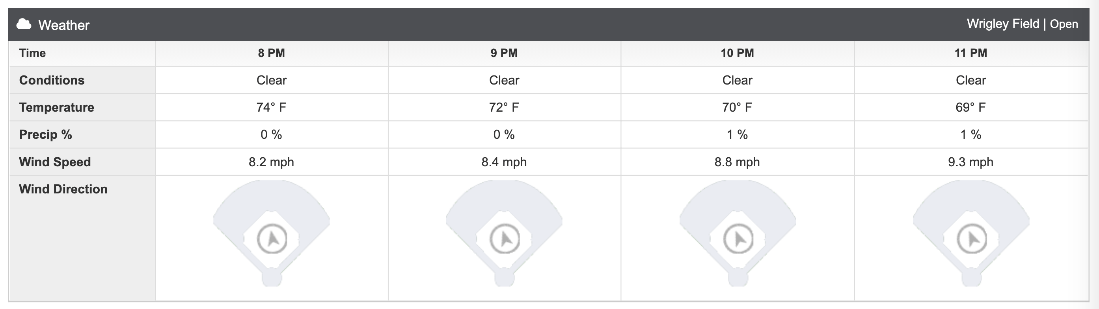Click the 10 PM wind direction arrow
Image resolution: width=1099 pixels, height=309 pixels.
point(738,239)
